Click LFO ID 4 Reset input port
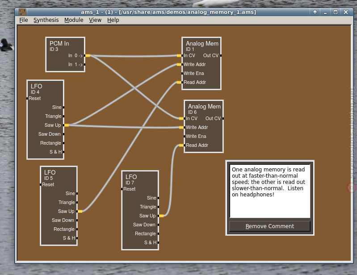357x275 pixels. tap(27, 98)
